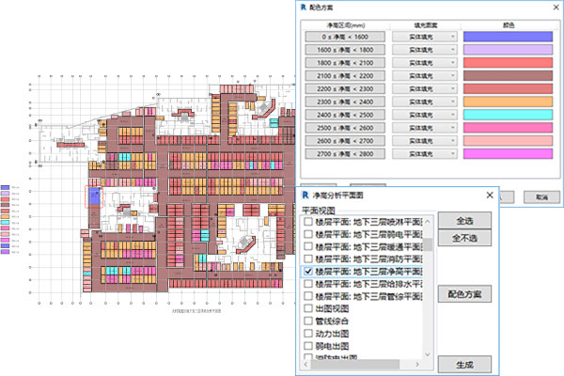Viewport: 564px width, 376px height.
Task: Uncheck the 地下三层净高平面图 checkbox
Action: [x=307, y=271]
